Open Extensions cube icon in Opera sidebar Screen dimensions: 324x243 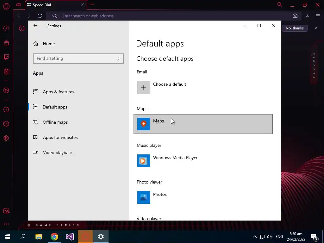tap(6, 124)
